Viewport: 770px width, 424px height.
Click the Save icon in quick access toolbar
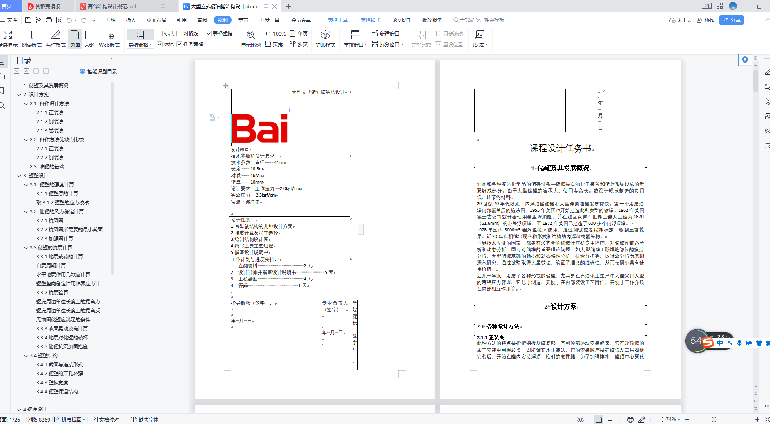[x=28, y=20]
